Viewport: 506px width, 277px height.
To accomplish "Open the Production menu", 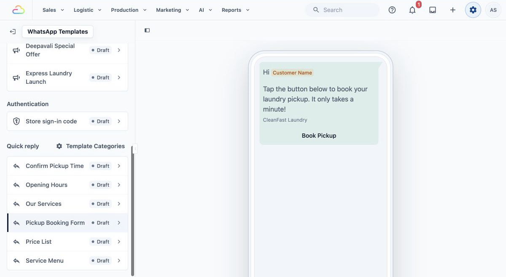I will click(129, 10).
